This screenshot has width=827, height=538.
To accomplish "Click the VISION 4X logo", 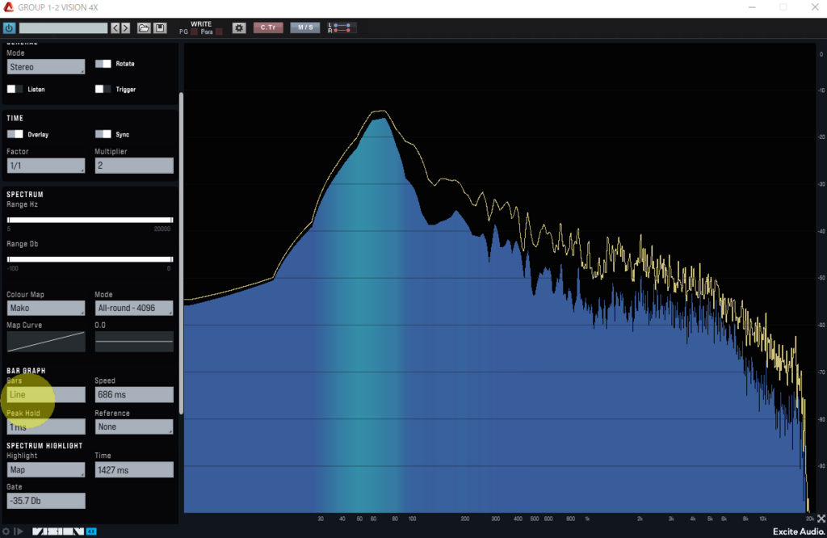I will pyautogui.click(x=65, y=532).
